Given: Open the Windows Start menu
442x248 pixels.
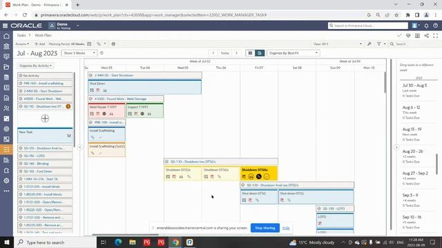Looking at the screenshot, I should pyautogui.click(x=6, y=242).
